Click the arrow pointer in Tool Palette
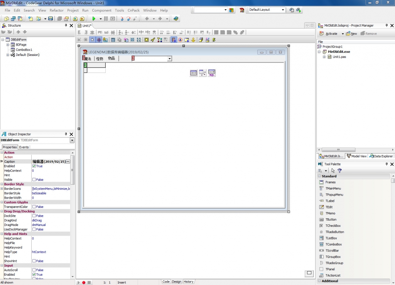Viewport: 395px width, 285px height. pyautogui.click(x=333, y=171)
